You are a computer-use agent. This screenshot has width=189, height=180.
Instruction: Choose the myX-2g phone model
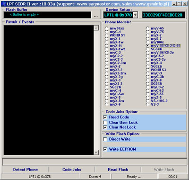click(x=107, y=77)
